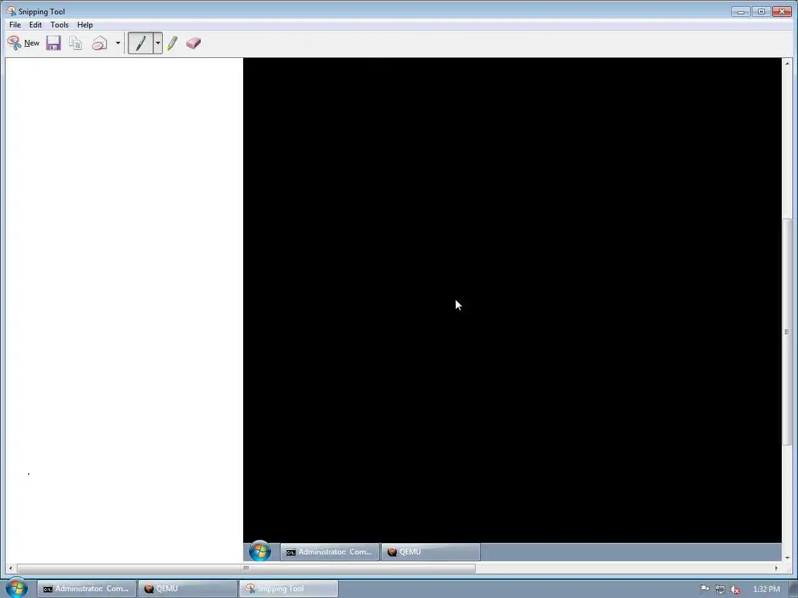Click the scroll up arrow
This screenshot has width=798, height=598.
(787, 64)
